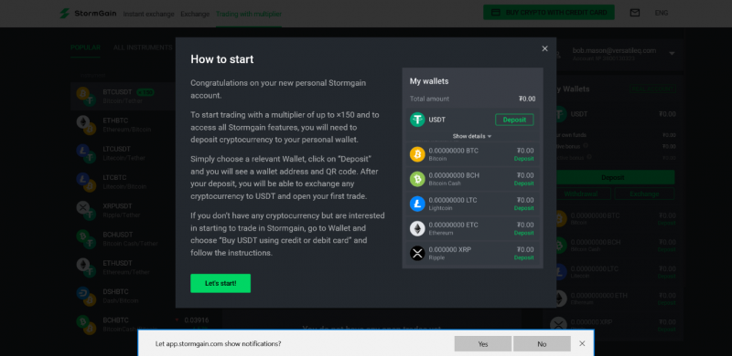Switch to the POPULAR instruments tab
This screenshot has width=732, height=356.
tap(85, 47)
